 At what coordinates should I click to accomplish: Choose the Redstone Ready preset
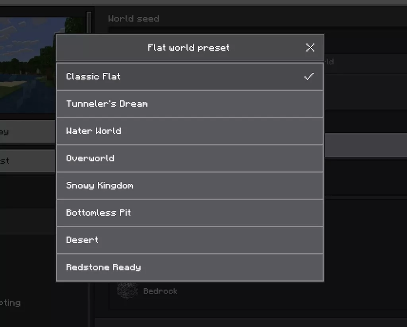[190, 267]
